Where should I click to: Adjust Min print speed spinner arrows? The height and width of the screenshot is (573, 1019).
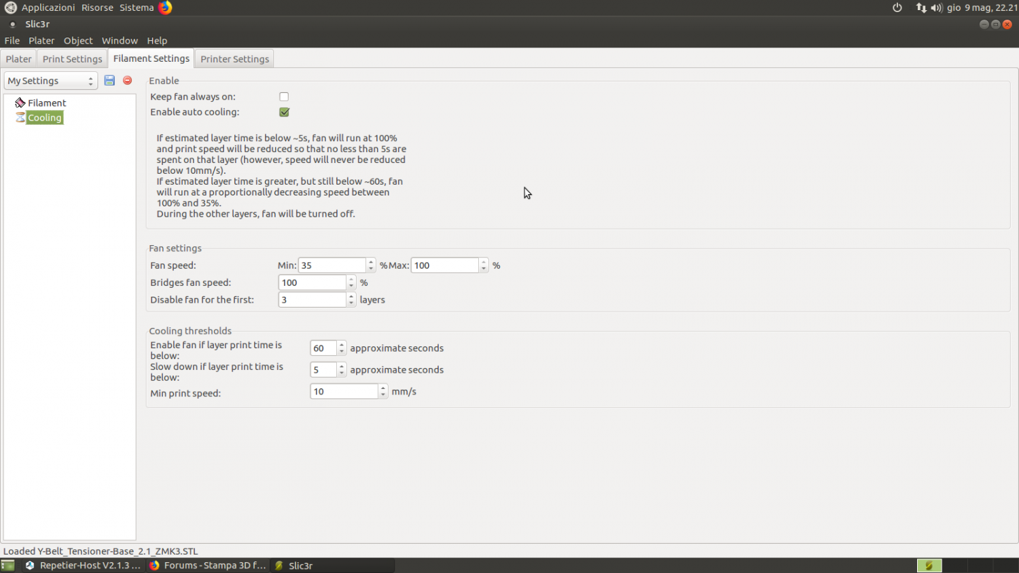[383, 392]
